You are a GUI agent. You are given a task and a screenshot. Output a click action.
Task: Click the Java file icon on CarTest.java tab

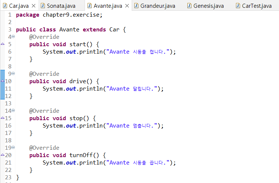pyautogui.click(x=238, y=6)
